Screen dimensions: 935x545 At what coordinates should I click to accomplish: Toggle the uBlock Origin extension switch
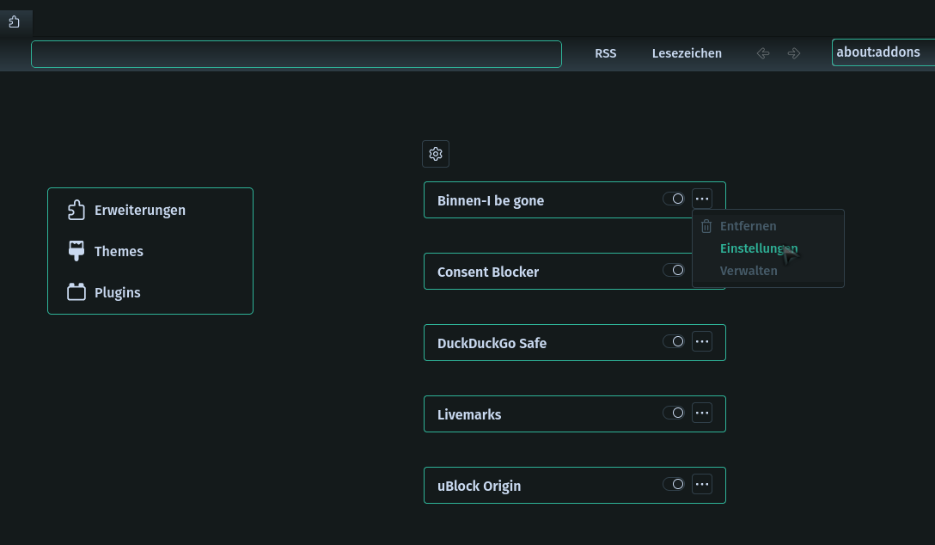(673, 485)
